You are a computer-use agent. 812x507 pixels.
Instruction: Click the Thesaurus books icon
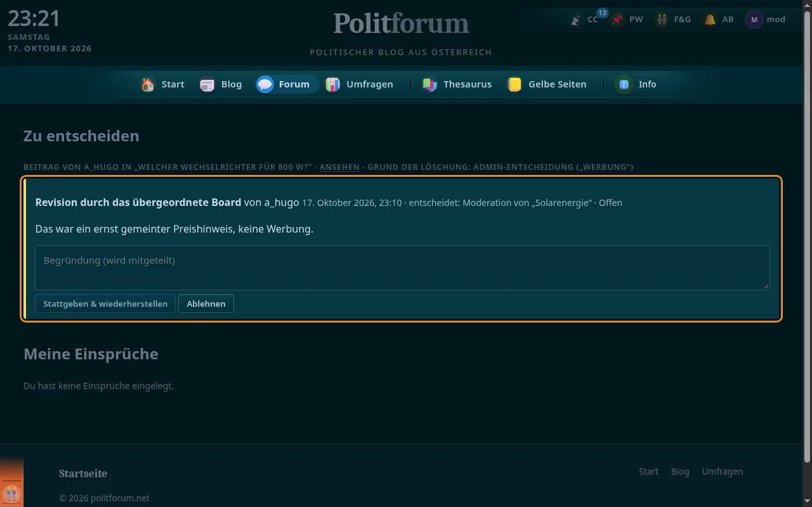(x=429, y=84)
